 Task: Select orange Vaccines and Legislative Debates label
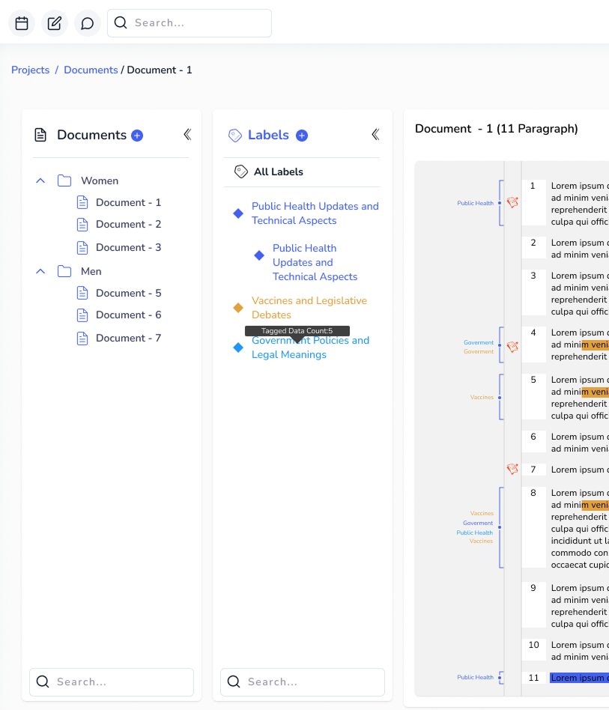(309, 308)
